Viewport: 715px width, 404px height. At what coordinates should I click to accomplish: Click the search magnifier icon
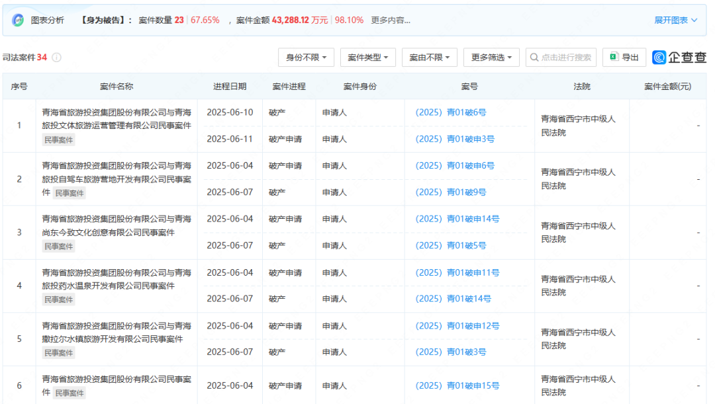(x=534, y=58)
